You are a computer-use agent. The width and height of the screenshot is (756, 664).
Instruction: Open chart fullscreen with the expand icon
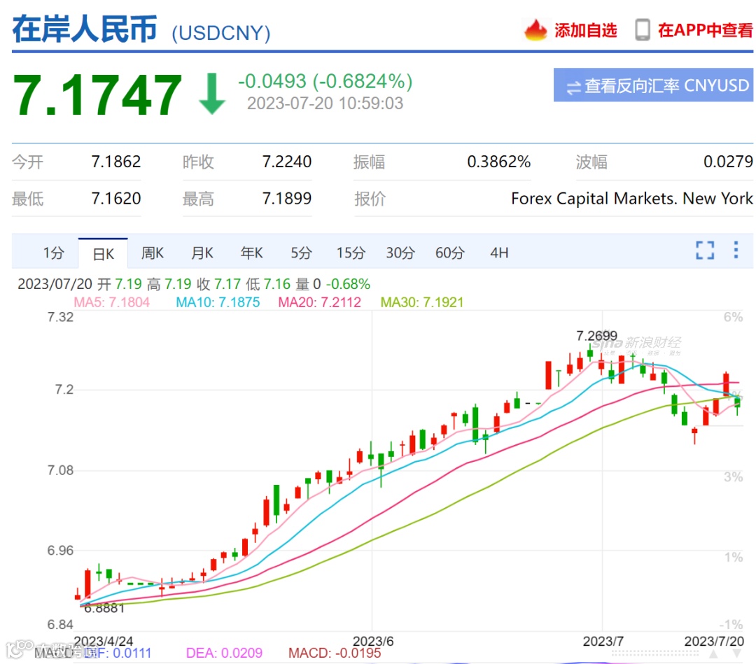(705, 250)
